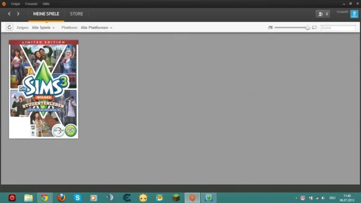
Task: Open the Minecraft grass block icon
Action: click(176, 198)
